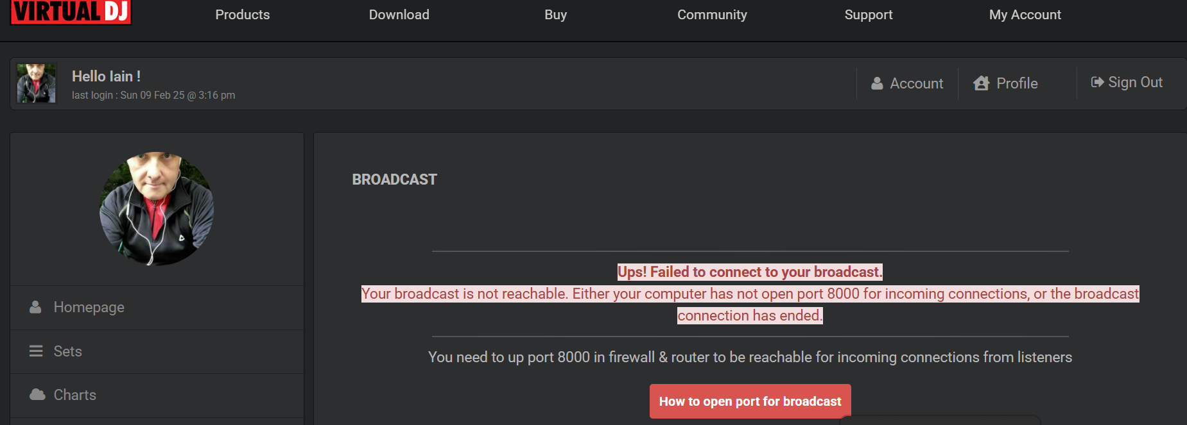
Task: Open the Support menu
Action: pyautogui.click(x=868, y=15)
